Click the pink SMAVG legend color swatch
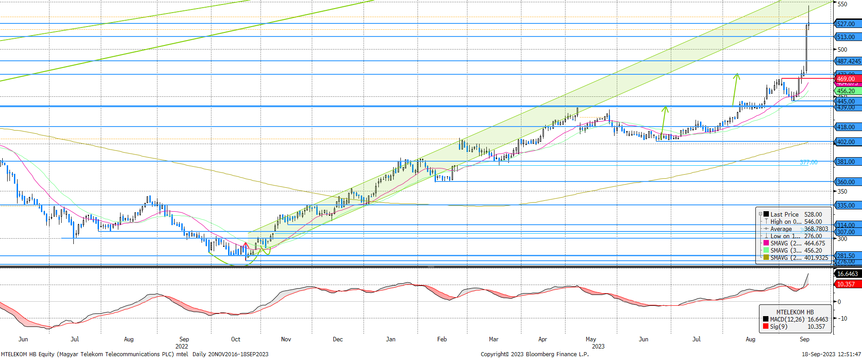862x358 pixels. [766, 243]
